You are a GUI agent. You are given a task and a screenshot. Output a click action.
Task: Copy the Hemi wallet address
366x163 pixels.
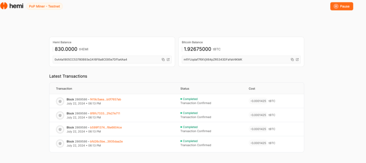click(163, 59)
